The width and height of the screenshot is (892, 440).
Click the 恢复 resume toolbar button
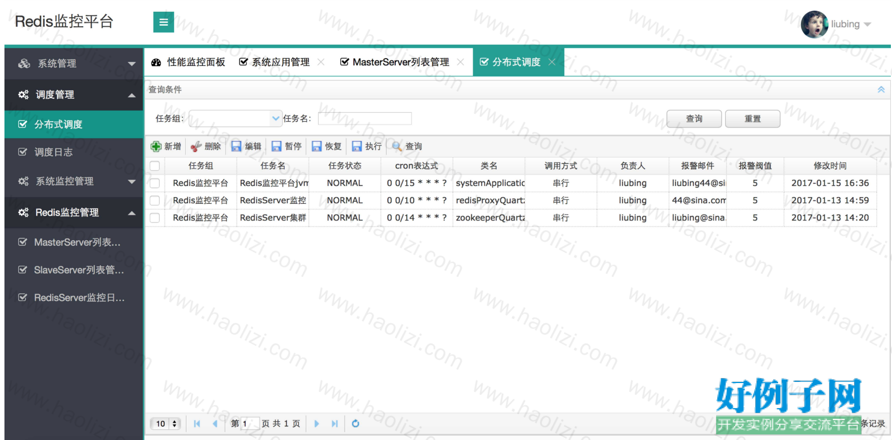pos(327,146)
